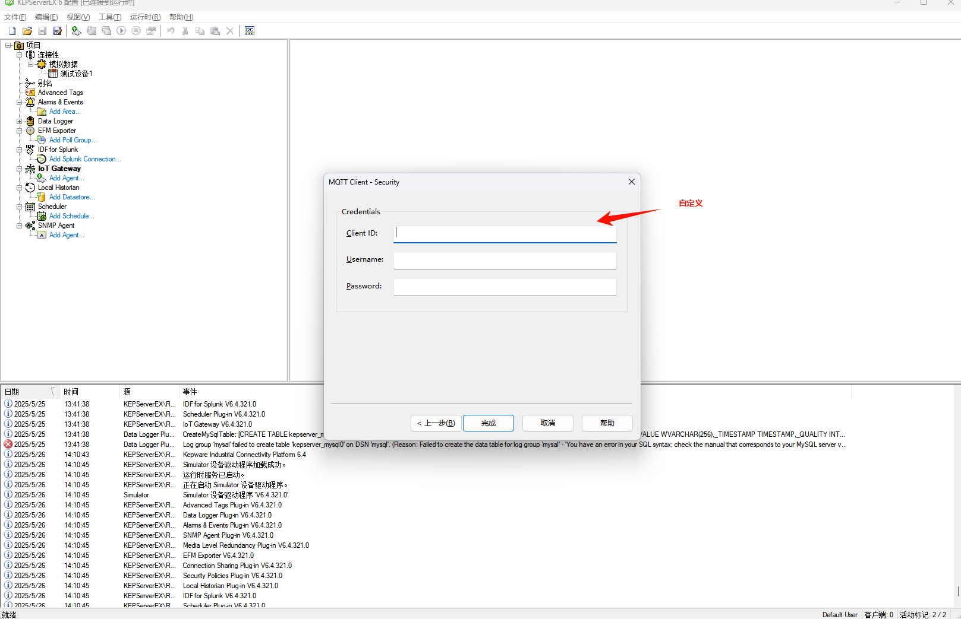Start the runtime with the play icon
This screenshot has height=619, width=961.
[121, 30]
